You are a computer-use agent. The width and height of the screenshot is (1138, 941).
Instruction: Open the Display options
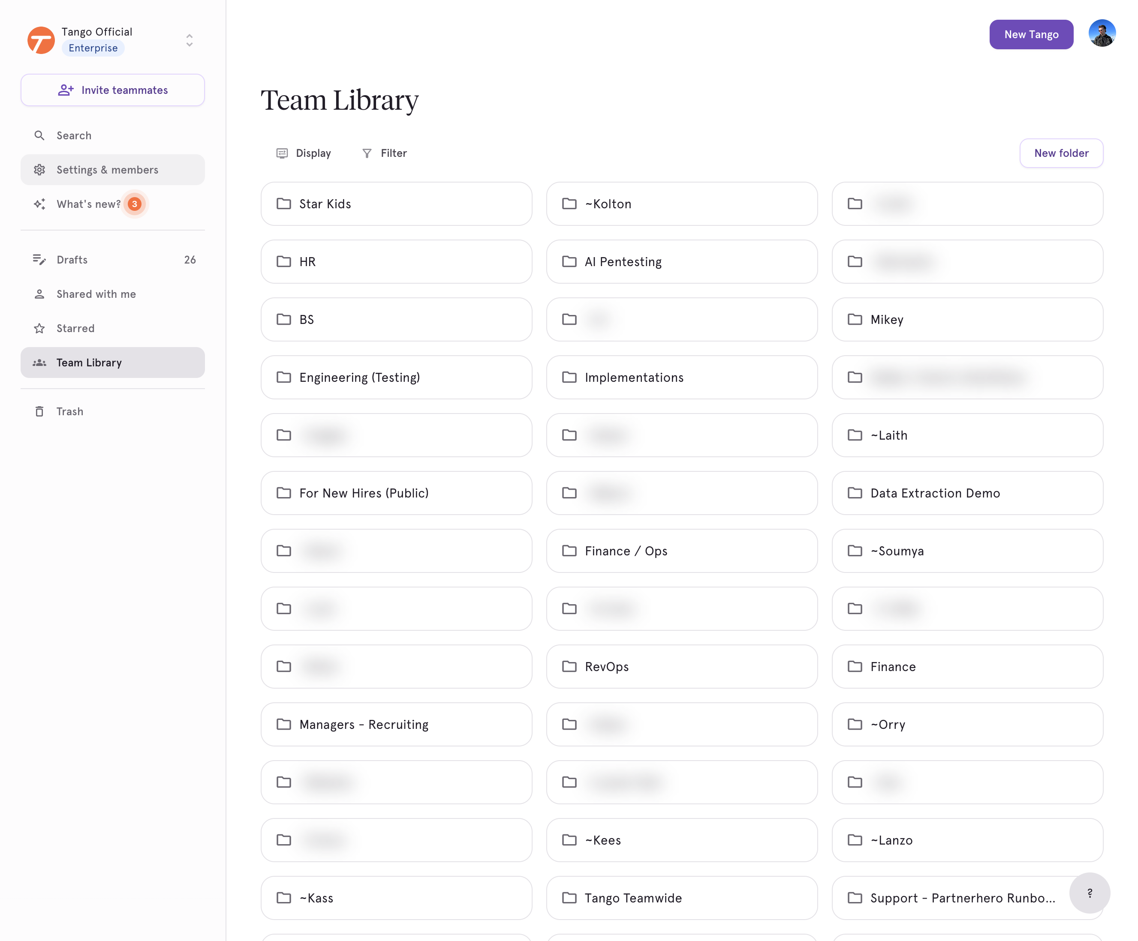point(304,153)
